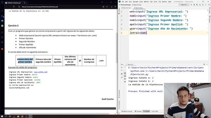Open Refactor menu in PyCharm
The width and height of the screenshot is (211, 118).
[146, 2]
